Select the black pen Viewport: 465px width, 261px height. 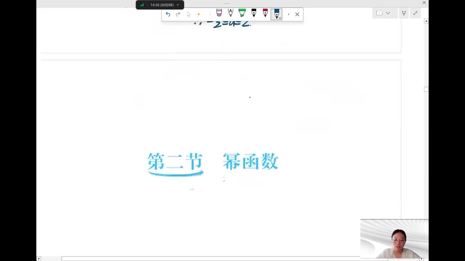pyautogui.click(x=254, y=13)
